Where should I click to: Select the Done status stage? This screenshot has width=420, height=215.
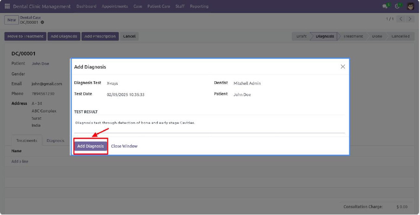377,36
